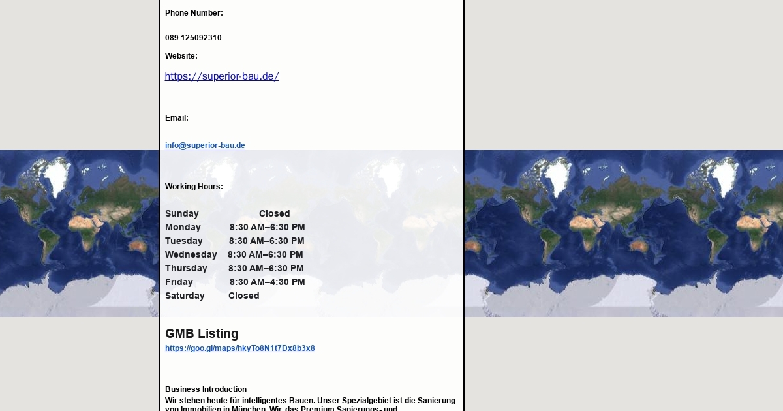This screenshot has width=783, height=411.
Task: Click Thursday's opening hours text
Action: pos(266,269)
